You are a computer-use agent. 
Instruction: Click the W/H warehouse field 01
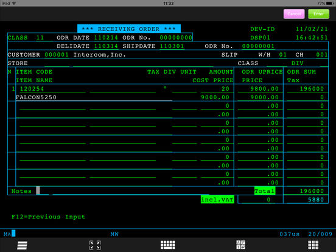[x=283, y=55]
